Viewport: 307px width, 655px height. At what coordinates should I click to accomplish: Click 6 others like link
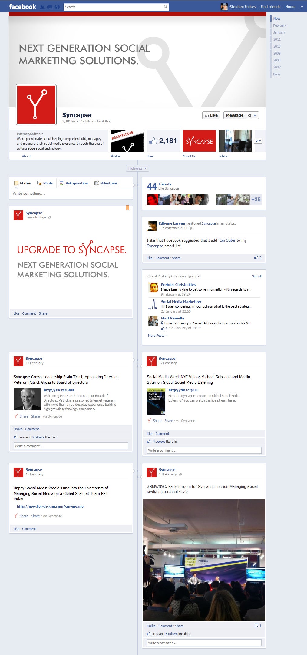point(171,634)
